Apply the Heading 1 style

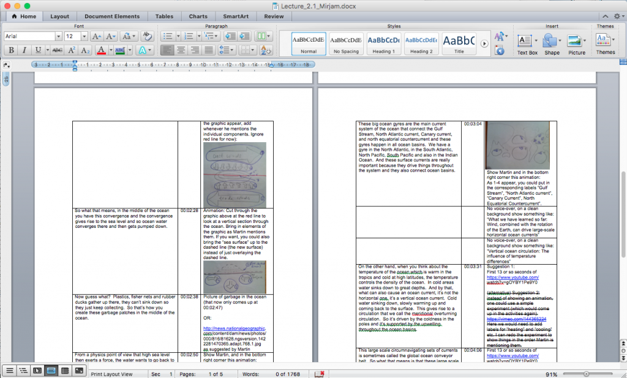383,43
